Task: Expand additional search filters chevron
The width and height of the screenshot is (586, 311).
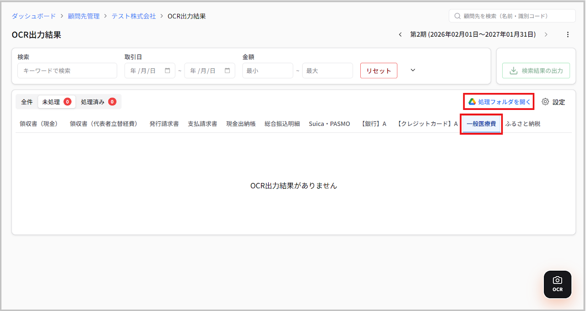Action: coord(413,70)
